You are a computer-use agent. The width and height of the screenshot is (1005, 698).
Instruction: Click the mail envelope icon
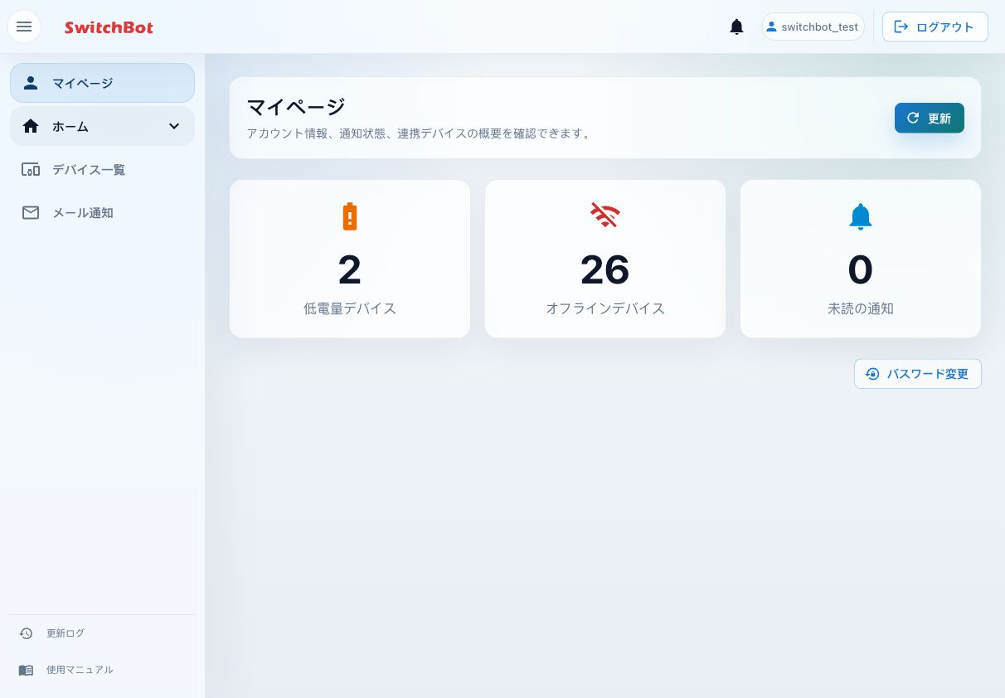pos(31,212)
